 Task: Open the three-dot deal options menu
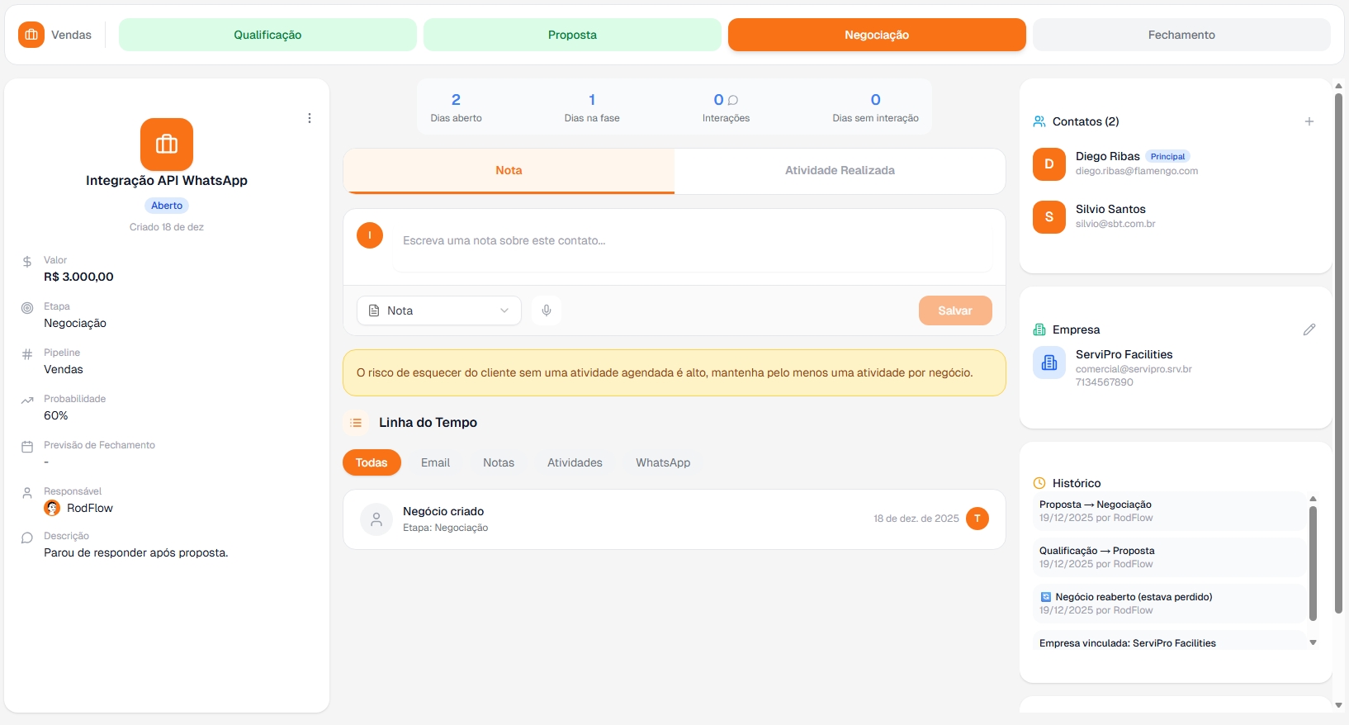[310, 118]
